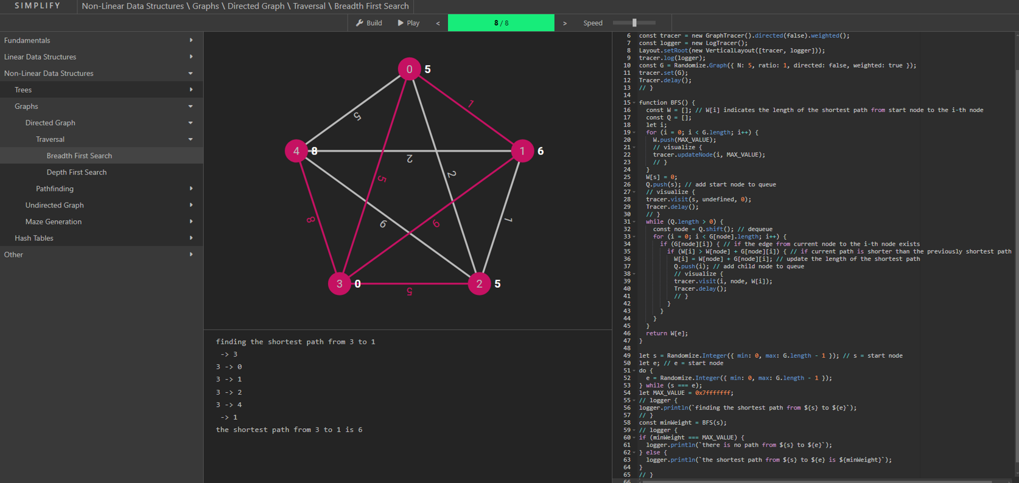Fold code at line 19 for loop
The height and width of the screenshot is (483, 1019).
634,133
